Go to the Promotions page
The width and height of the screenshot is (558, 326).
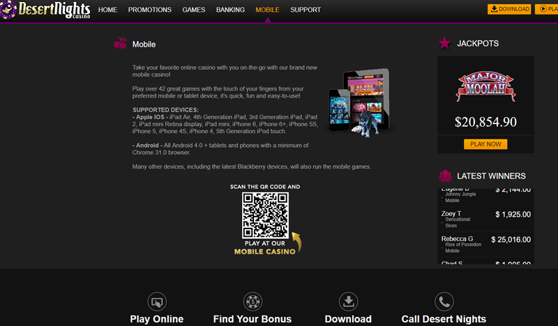(149, 10)
